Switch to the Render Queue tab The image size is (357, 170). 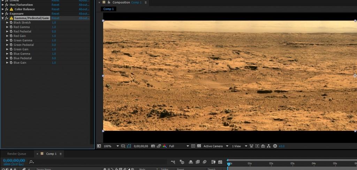17,154
